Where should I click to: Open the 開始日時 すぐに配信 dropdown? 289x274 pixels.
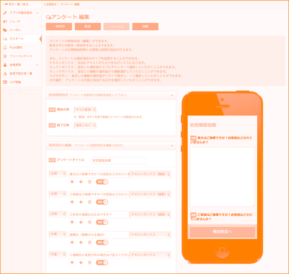click(86, 110)
